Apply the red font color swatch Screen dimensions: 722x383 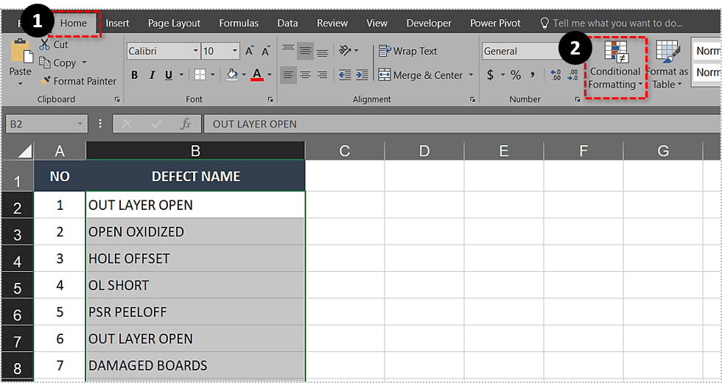pyautogui.click(x=256, y=75)
